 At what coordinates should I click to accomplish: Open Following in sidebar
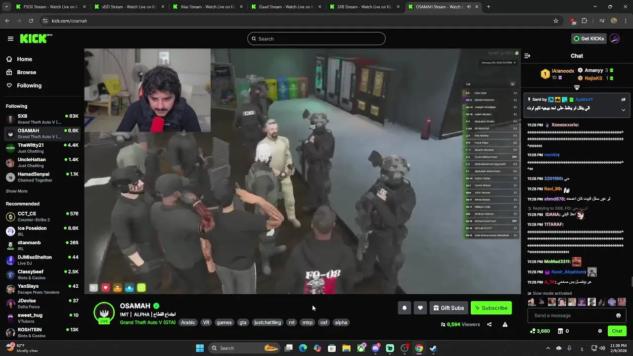[24, 86]
